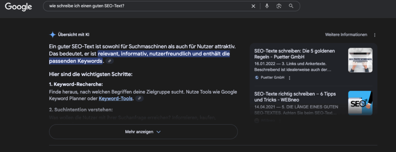396x152 pixels.
Task: Open the three-dot menu next to Puetter GmbH
Action: click(289, 78)
